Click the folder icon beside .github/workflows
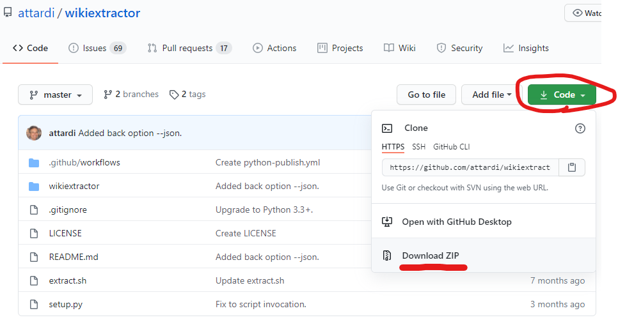The width and height of the screenshot is (618, 320). coord(34,163)
